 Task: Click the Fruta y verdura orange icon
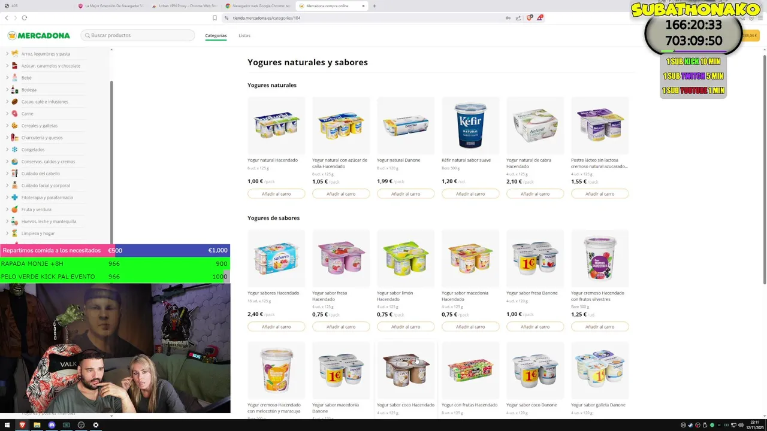14,210
